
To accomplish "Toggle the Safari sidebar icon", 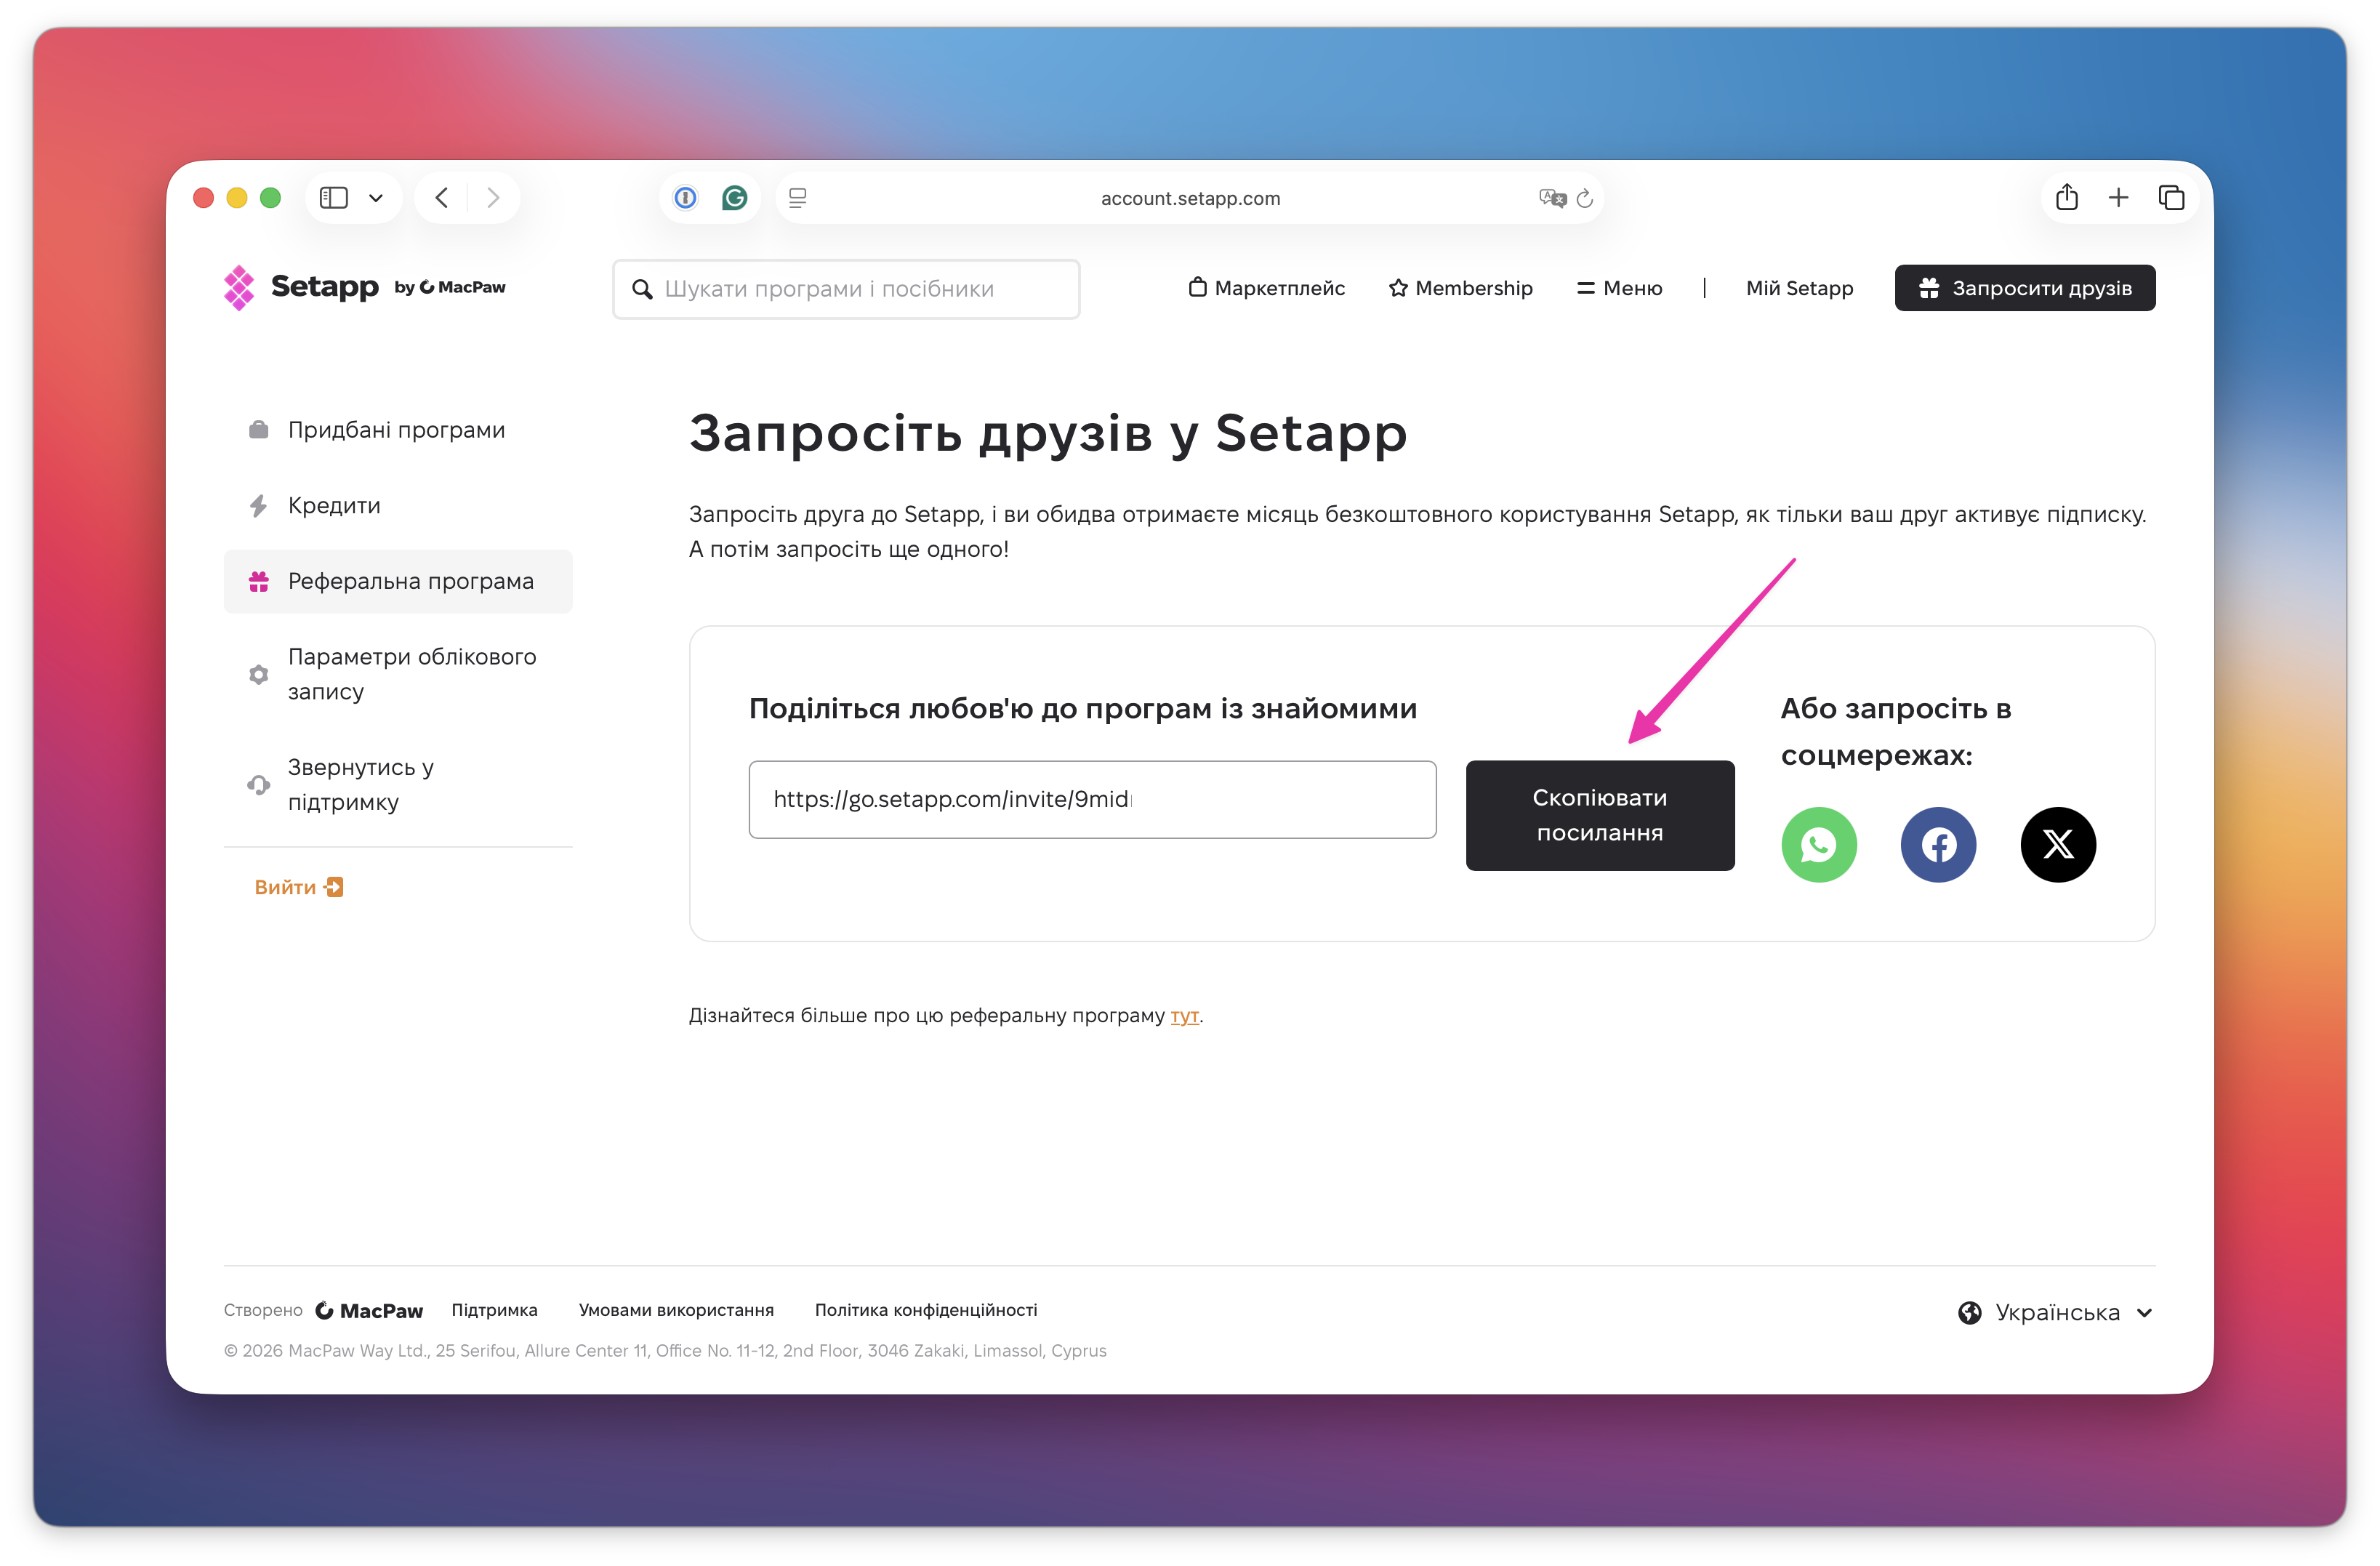I will pyautogui.click(x=333, y=198).
